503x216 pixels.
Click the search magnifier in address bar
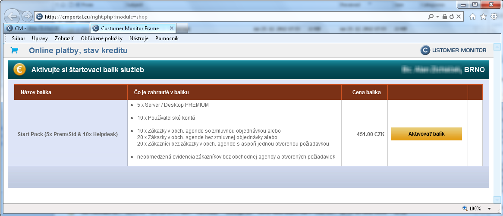click(431, 17)
